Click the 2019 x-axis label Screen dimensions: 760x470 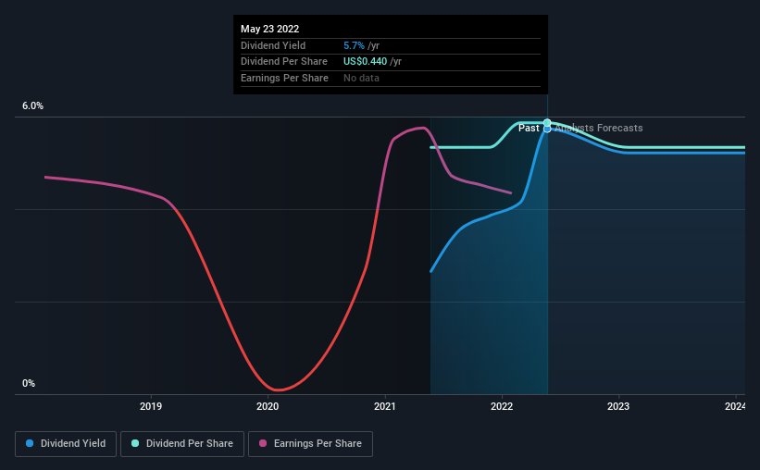(151, 406)
